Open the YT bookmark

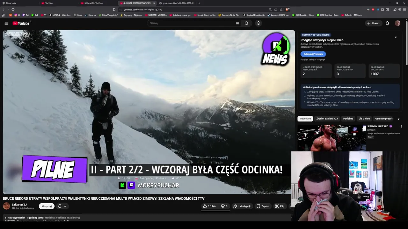click(x=44, y=15)
